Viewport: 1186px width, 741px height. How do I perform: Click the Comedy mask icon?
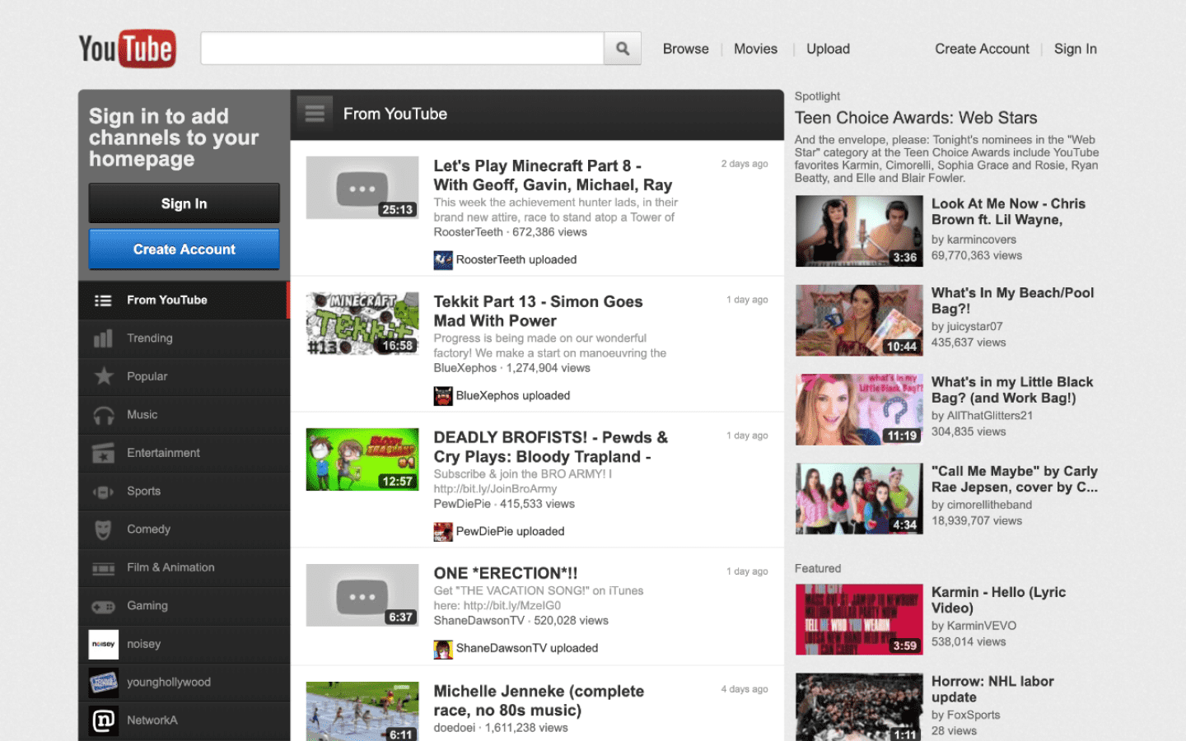(x=103, y=529)
